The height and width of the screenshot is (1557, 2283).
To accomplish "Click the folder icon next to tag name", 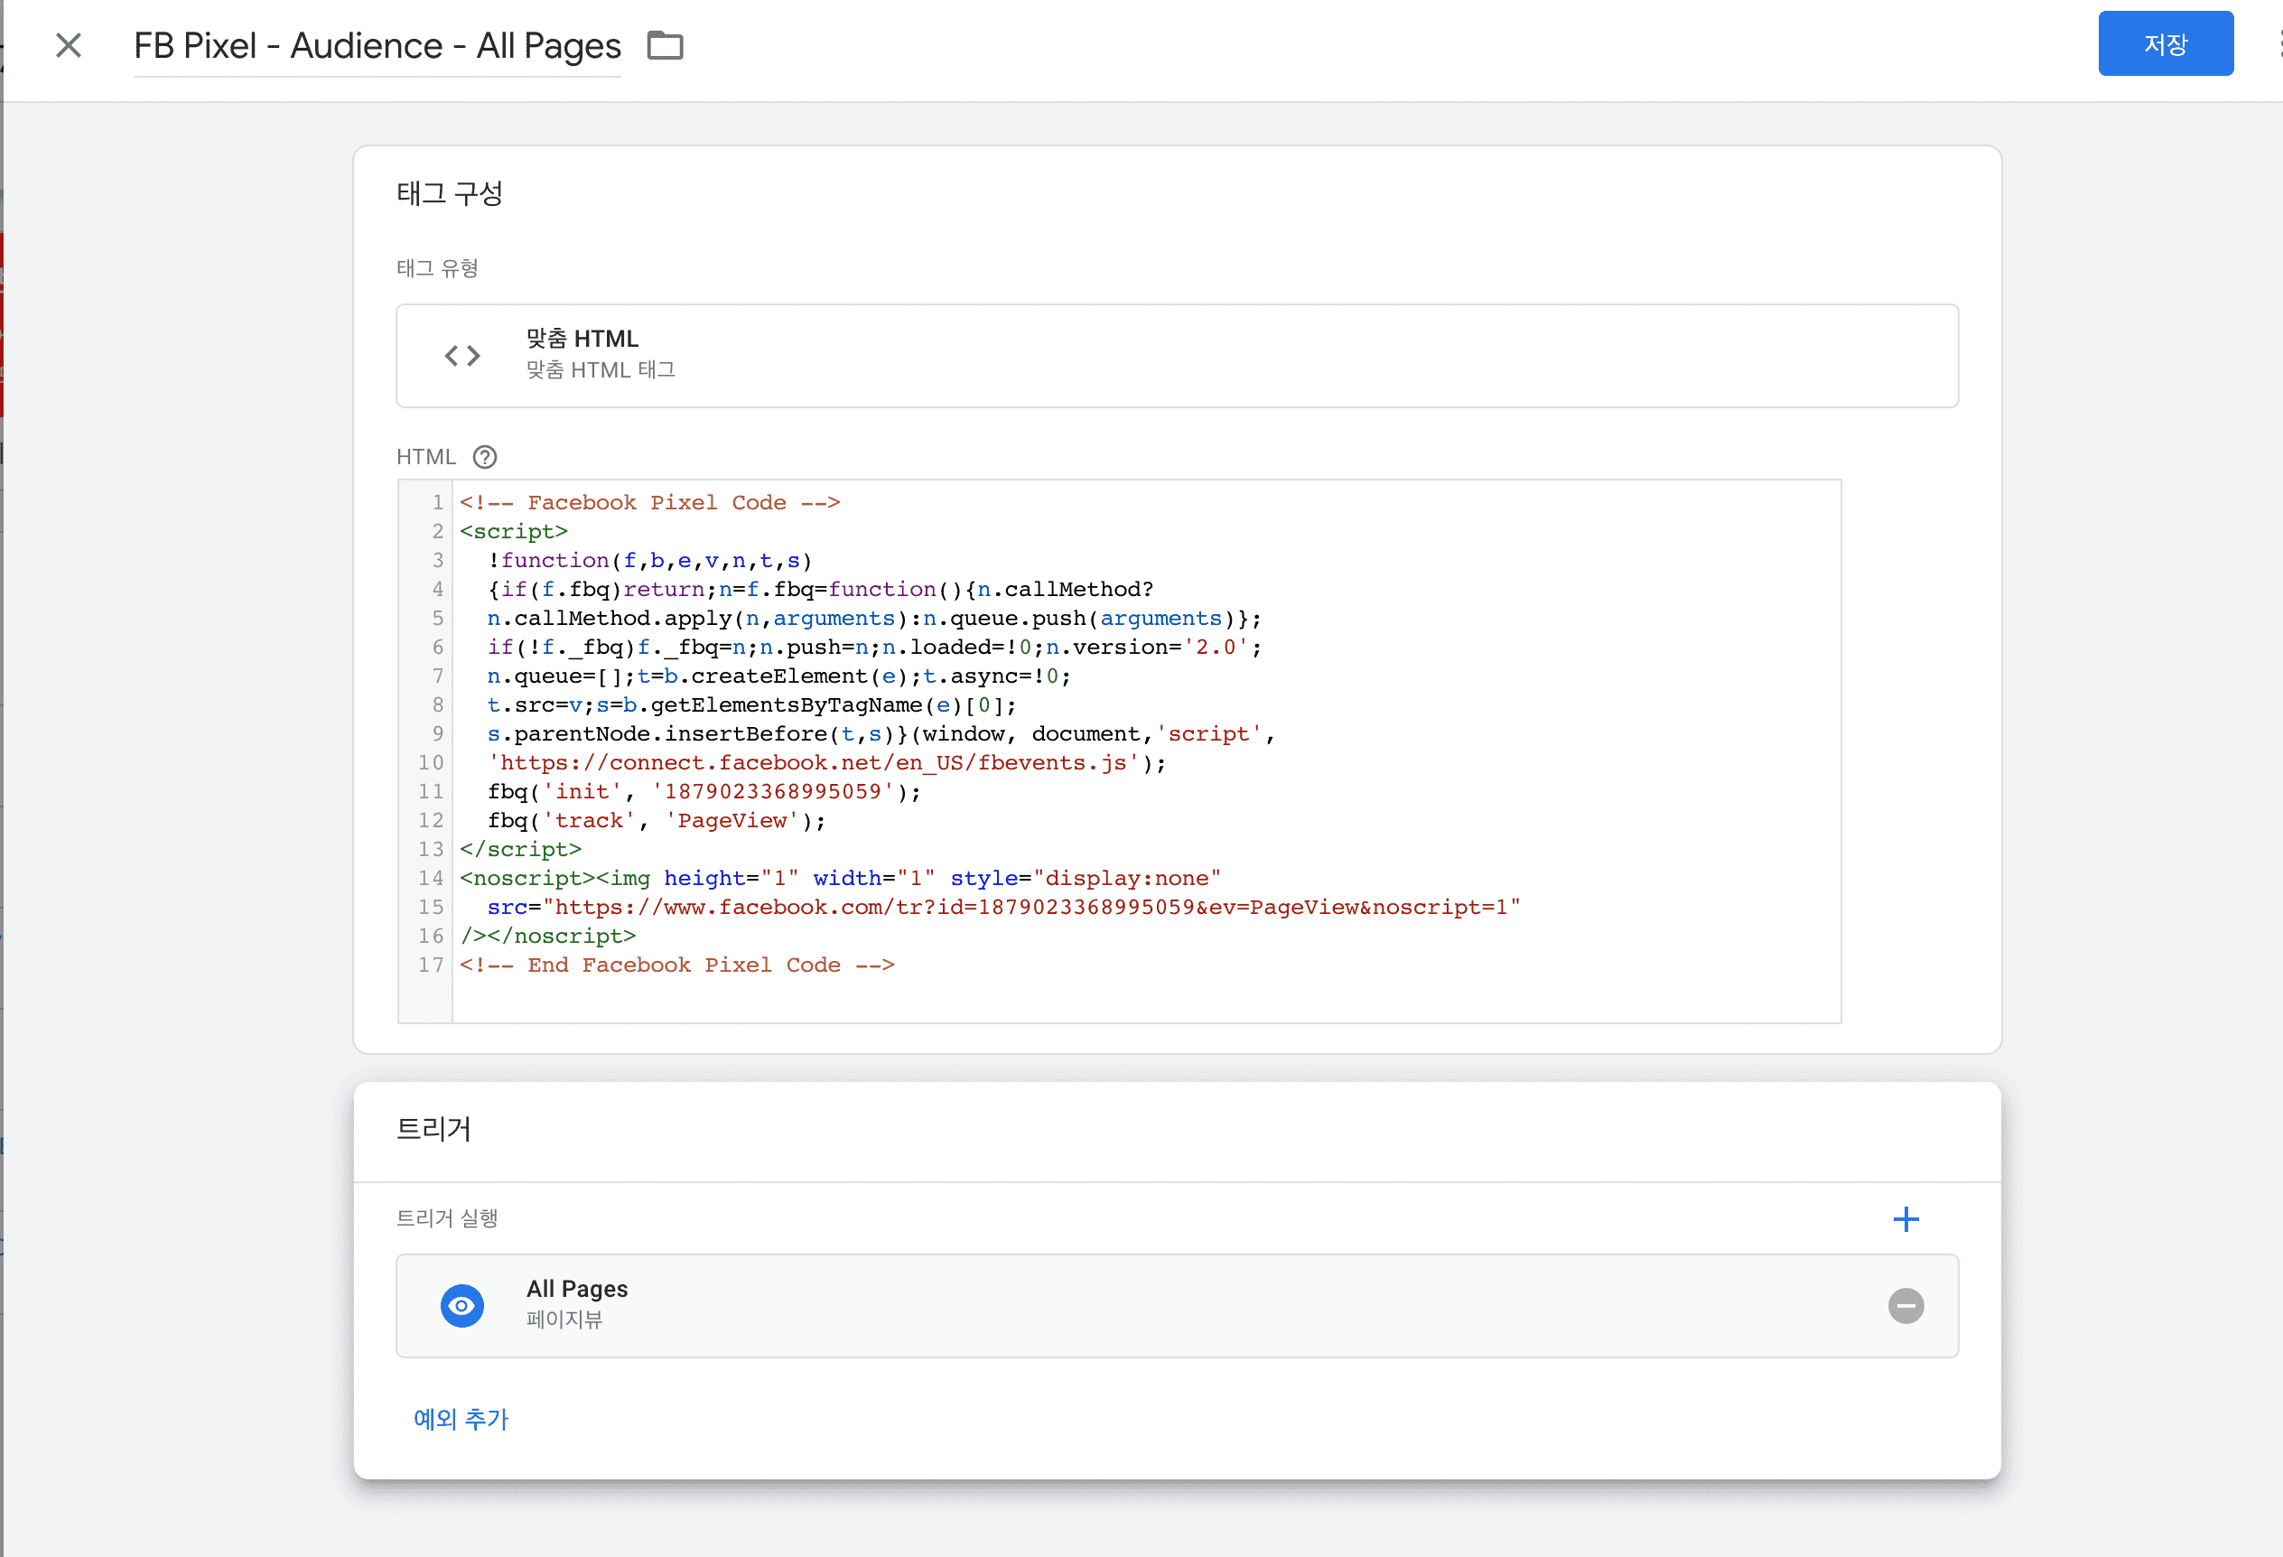I will coord(665,45).
